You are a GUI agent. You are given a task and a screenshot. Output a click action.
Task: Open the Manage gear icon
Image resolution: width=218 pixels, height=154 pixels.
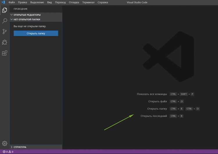tap(5, 143)
